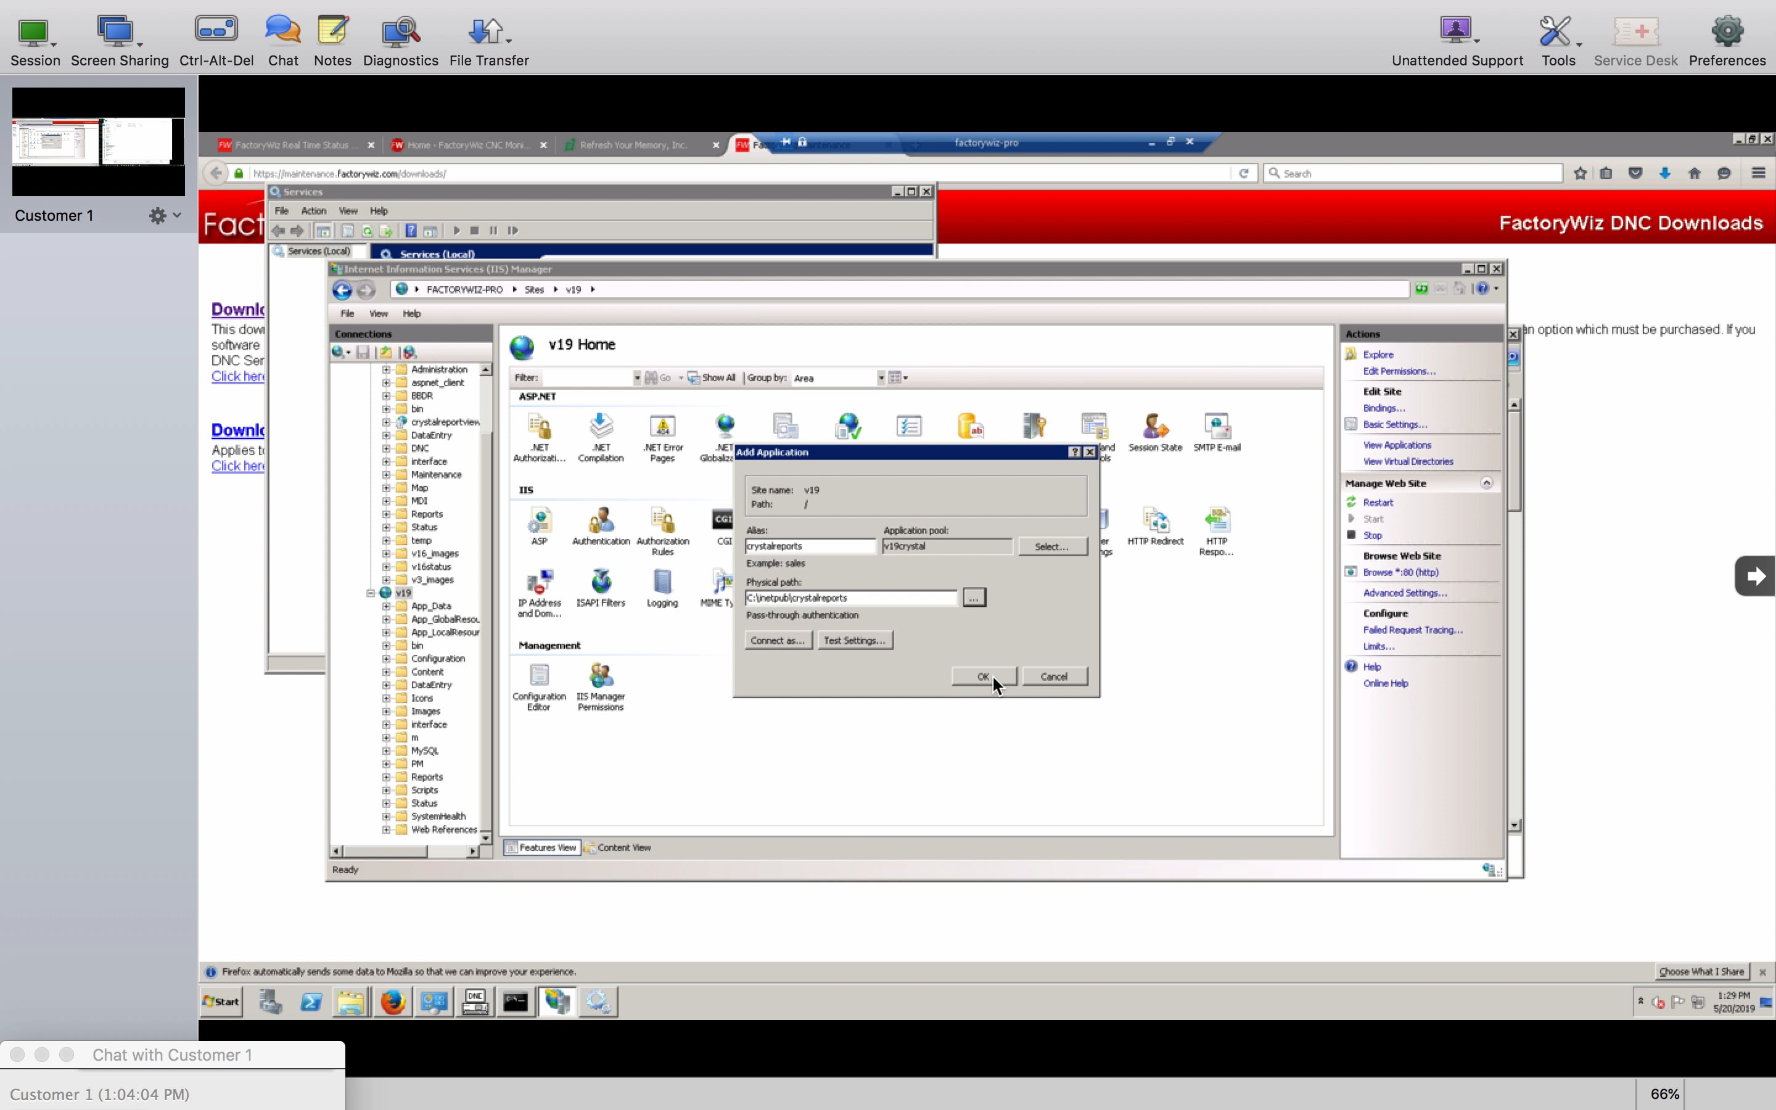Open the View menu in IIS Manager
This screenshot has width=1776, height=1110.
click(378, 313)
